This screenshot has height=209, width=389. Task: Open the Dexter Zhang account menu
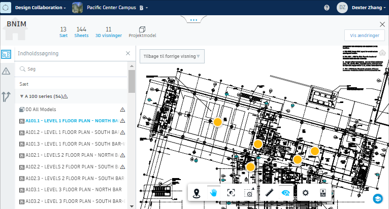[x=369, y=8]
